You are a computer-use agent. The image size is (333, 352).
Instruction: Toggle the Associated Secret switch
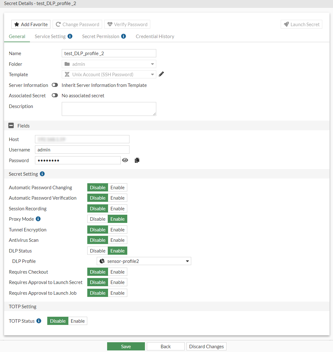(x=55, y=95)
